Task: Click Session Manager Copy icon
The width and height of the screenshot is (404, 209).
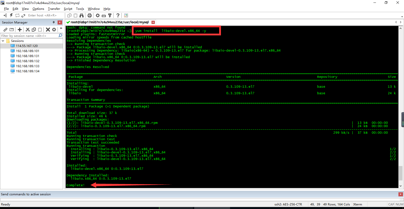Action: (34, 30)
